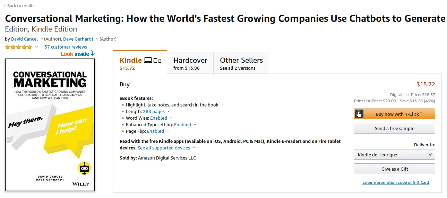
Task: Open the book cover thumbnail
Action: point(50,125)
